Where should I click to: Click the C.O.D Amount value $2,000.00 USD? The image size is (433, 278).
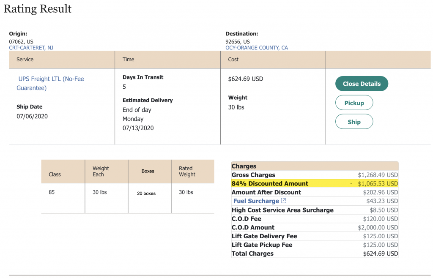tap(378, 228)
